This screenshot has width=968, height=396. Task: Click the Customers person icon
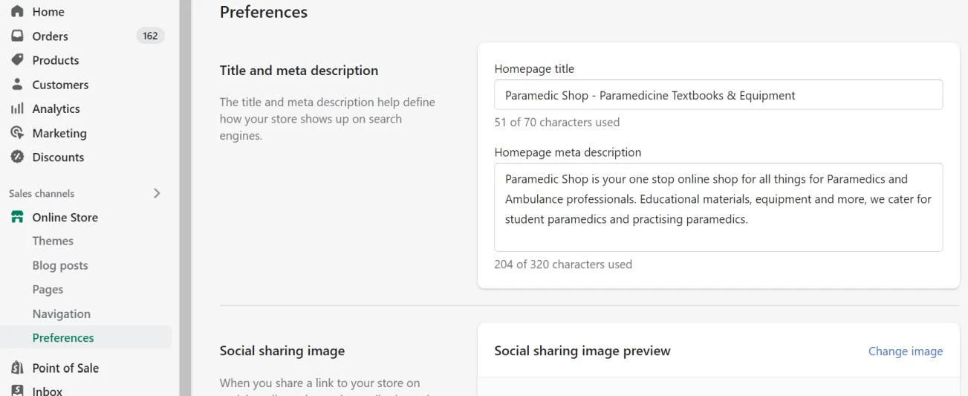pyautogui.click(x=17, y=85)
